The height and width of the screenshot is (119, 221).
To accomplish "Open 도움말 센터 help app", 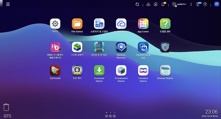I will tap(165, 24).
